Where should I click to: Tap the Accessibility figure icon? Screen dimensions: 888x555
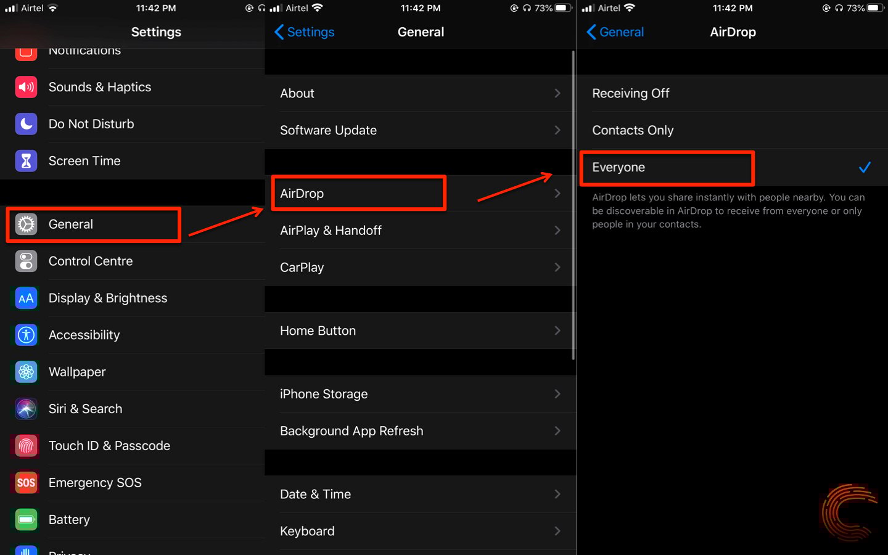[26, 335]
